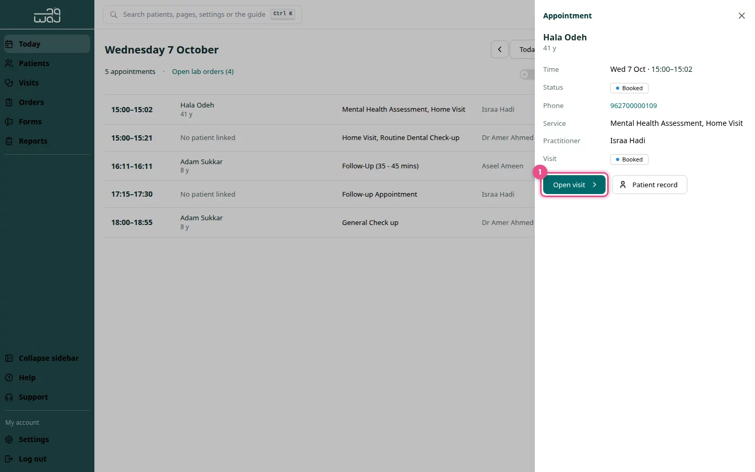Click the Reports icon in sidebar
Viewport: 755px width, 472px height.
click(x=9, y=141)
